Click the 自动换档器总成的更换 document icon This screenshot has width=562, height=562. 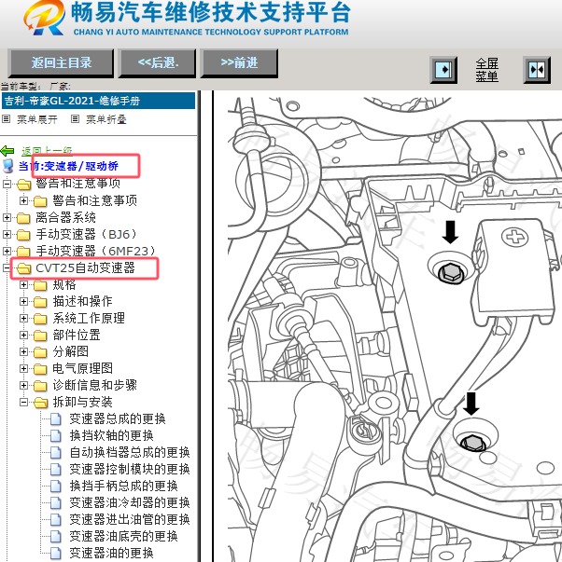tap(56, 453)
